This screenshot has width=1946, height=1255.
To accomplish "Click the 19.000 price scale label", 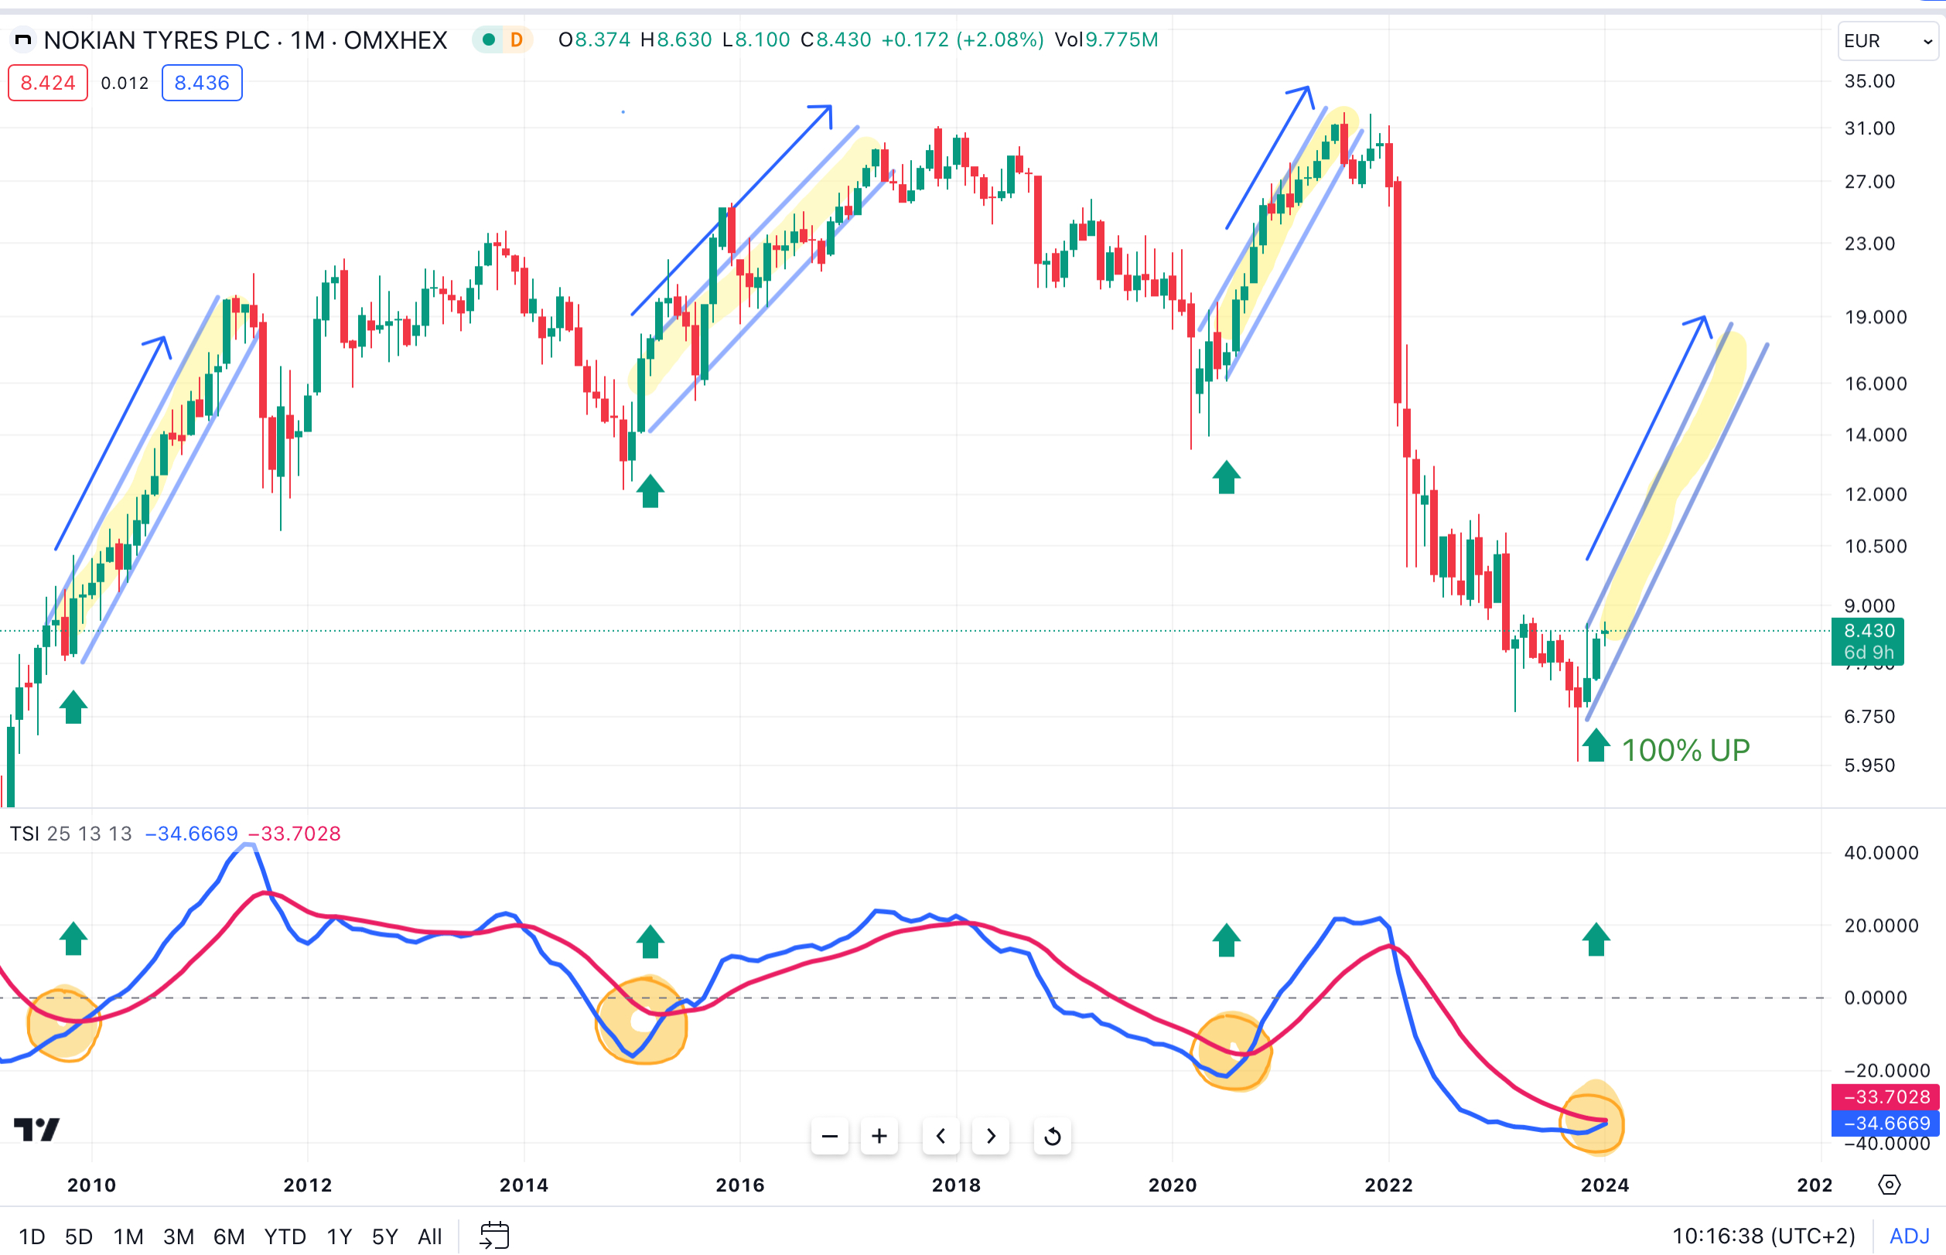I will click(1875, 317).
